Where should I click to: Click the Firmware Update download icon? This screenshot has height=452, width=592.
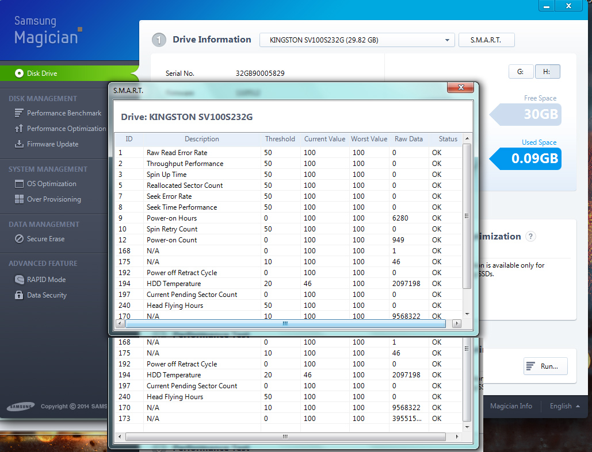[19, 144]
